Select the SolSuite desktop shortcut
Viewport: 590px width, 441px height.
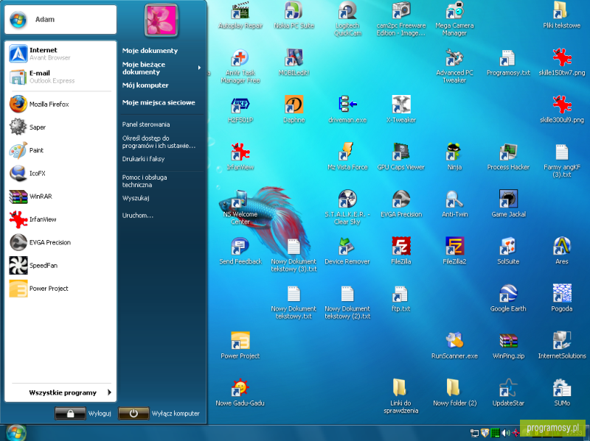(x=508, y=251)
